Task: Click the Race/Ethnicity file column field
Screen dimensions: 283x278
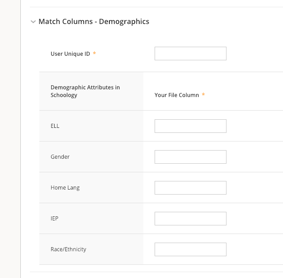Action: point(190,249)
